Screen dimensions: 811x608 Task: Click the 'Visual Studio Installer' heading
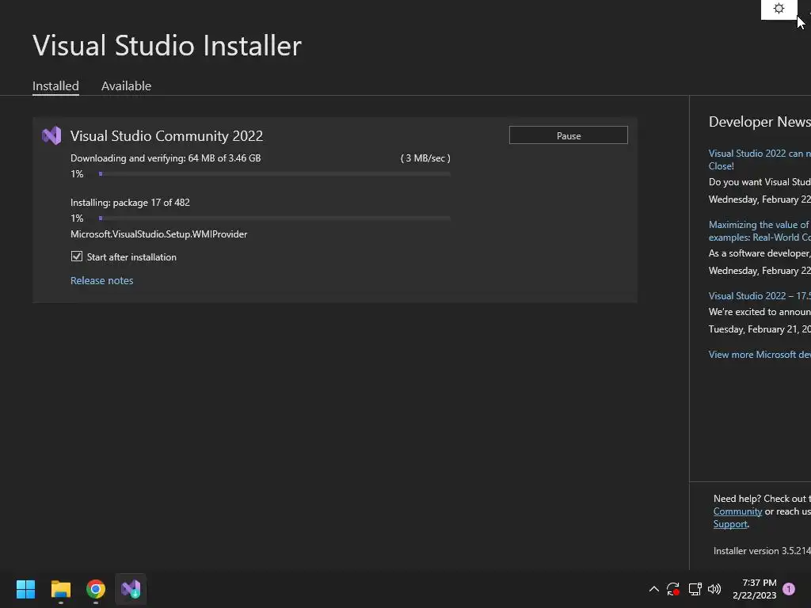[x=167, y=45]
